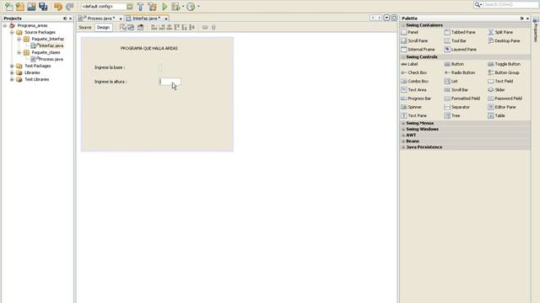Screen dimensions: 540x303
Task: Collapse the Paquete_clases package node
Action: click(x=19, y=52)
